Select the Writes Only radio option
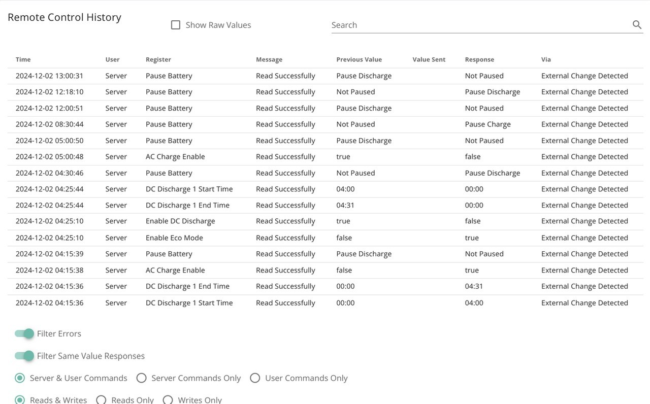The height and width of the screenshot is (404, 650). click(x=168, y=400)
